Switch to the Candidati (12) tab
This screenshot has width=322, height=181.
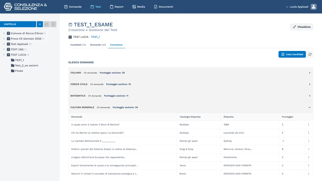coord(78,45)
